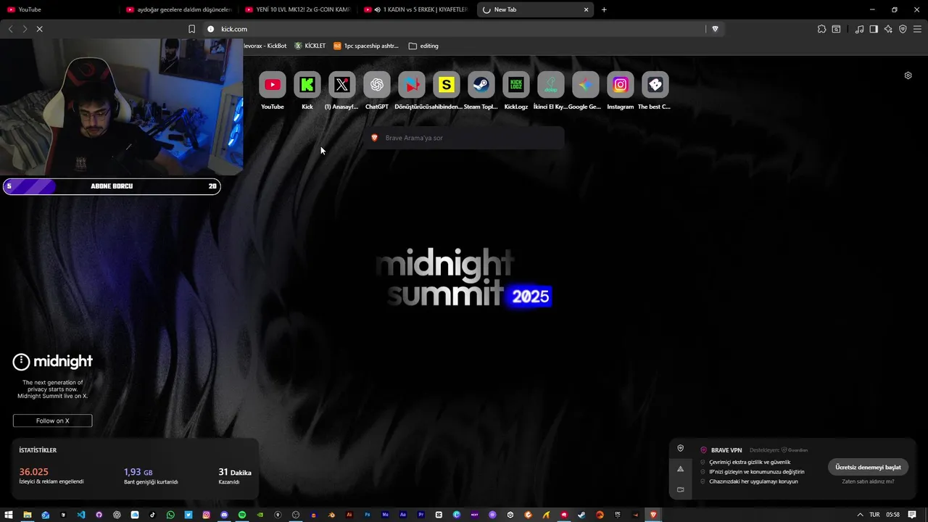This screenshot has height=522, width=928.
Task: Open the X Anasayfa shortcut tile
Action: (x=342, y=85)
